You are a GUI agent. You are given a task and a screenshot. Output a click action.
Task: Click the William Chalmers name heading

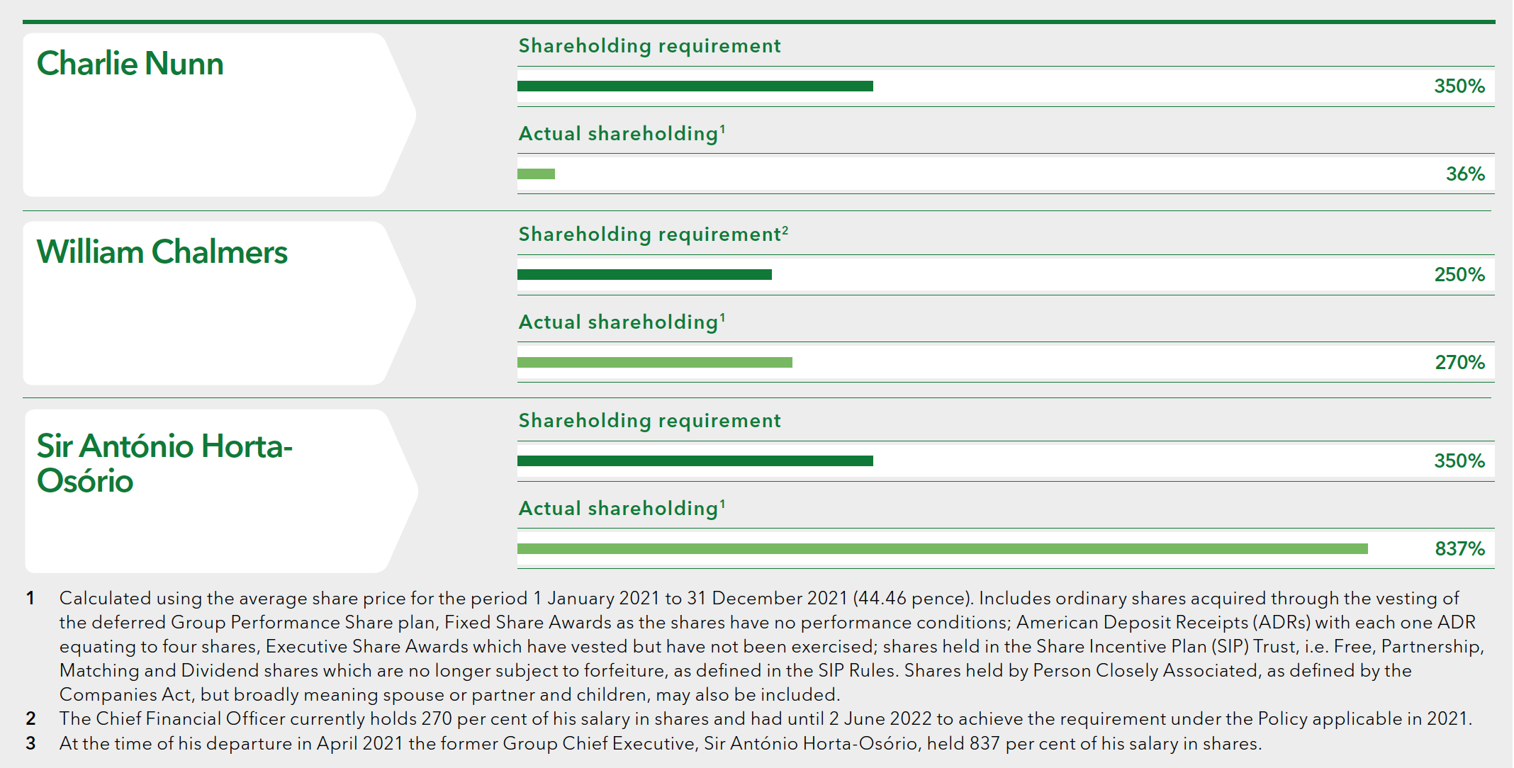[162, 252]
